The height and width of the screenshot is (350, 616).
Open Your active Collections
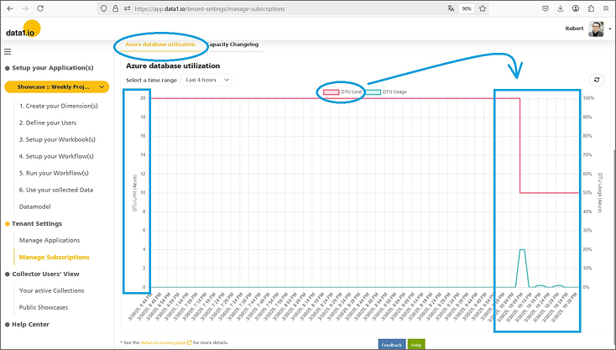click(52, 290)
